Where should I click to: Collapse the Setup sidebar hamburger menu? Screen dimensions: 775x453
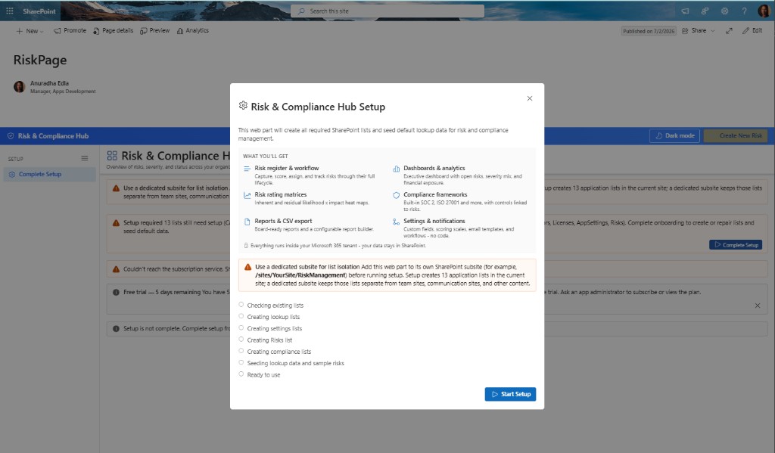85,159
